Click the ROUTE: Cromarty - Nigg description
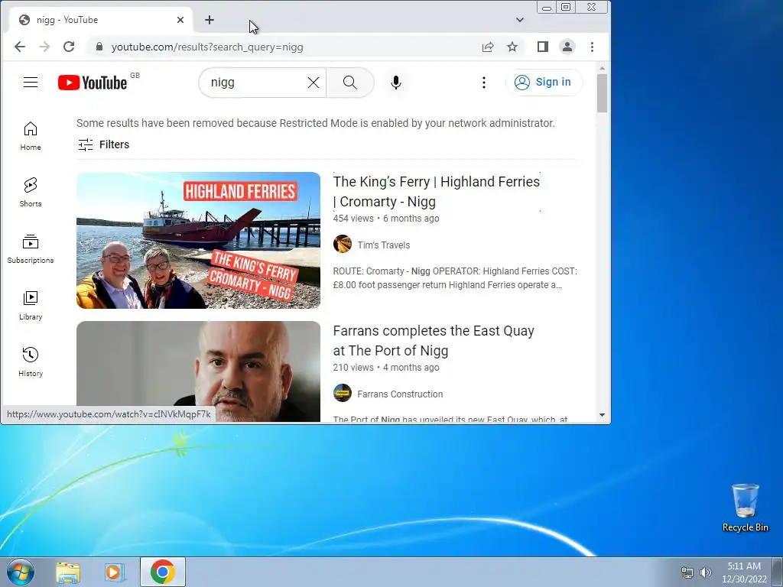Image resolution: width=783 pixels, height=587 pixels. (x=455, y=278)
